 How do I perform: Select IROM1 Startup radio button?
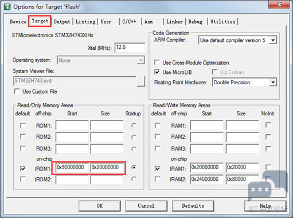(x=134, y=168)
